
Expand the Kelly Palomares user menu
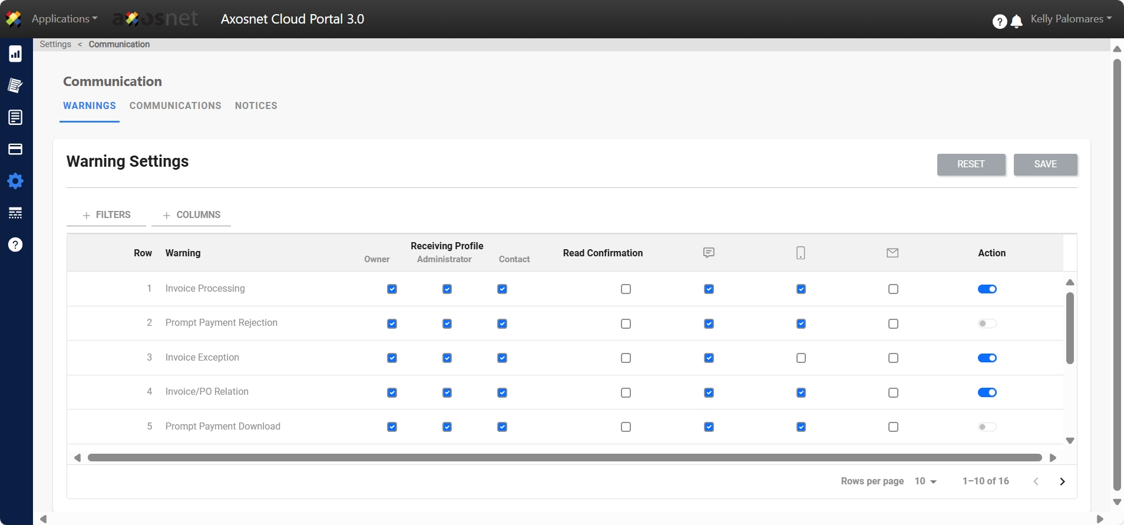1070,19
